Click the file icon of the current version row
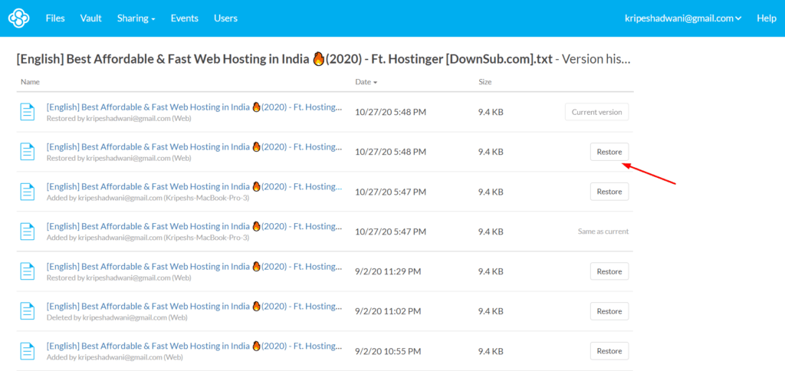Image resolution: width=785 pixels, height=371 pixels. [28, 112]
